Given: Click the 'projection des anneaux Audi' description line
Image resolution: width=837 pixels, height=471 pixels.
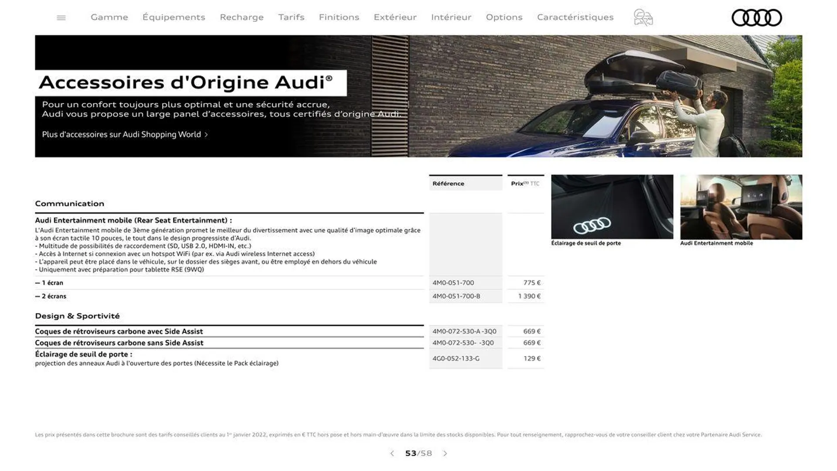Looking at the screenshot, I should [x=157, y=363].
